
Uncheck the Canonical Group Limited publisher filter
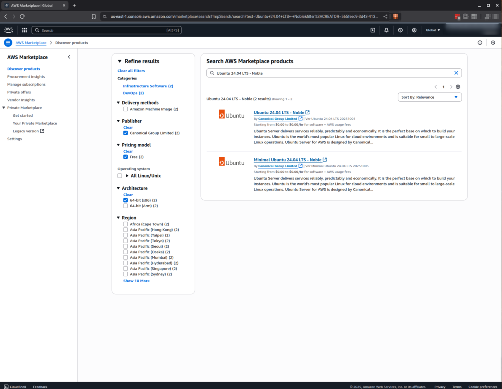(125, 133)
